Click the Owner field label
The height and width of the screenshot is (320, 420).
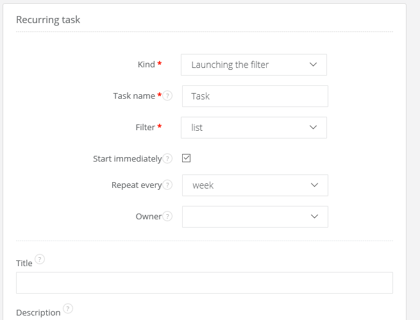point(148,217)
